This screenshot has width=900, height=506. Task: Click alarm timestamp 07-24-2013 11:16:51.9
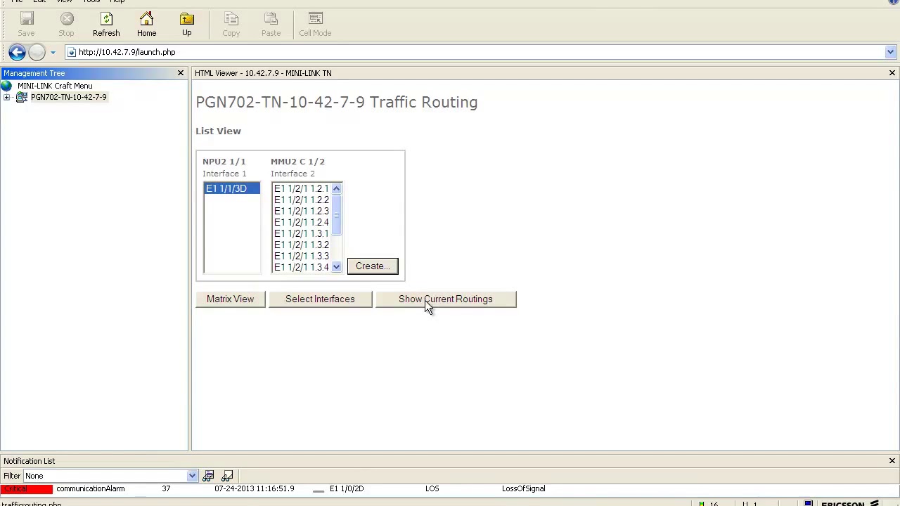coord(255,488)
